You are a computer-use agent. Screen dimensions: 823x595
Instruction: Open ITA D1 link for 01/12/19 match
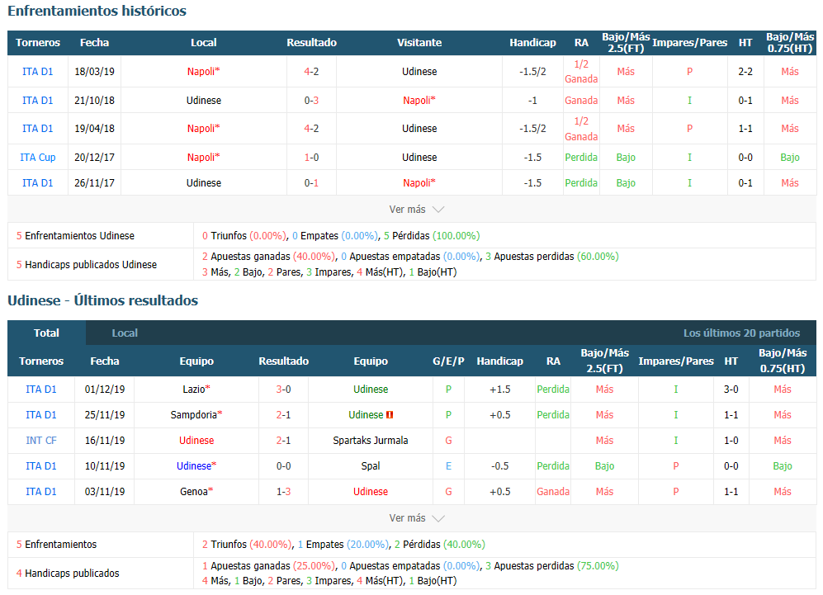point(41,389)
